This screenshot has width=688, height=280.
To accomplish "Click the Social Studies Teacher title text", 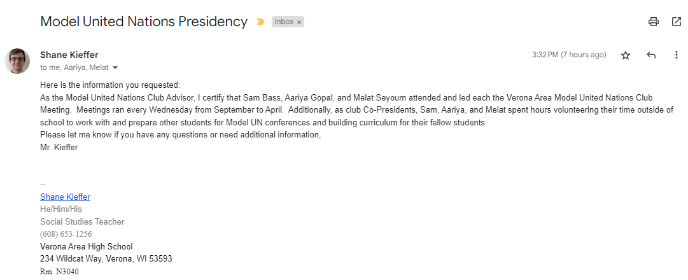I will pos(82,221).
